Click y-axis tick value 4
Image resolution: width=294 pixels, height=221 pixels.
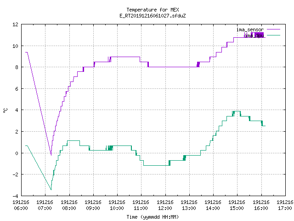[x=17, y=110]
